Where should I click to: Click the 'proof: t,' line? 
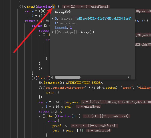pyautogui.click(x=60, y=126)
